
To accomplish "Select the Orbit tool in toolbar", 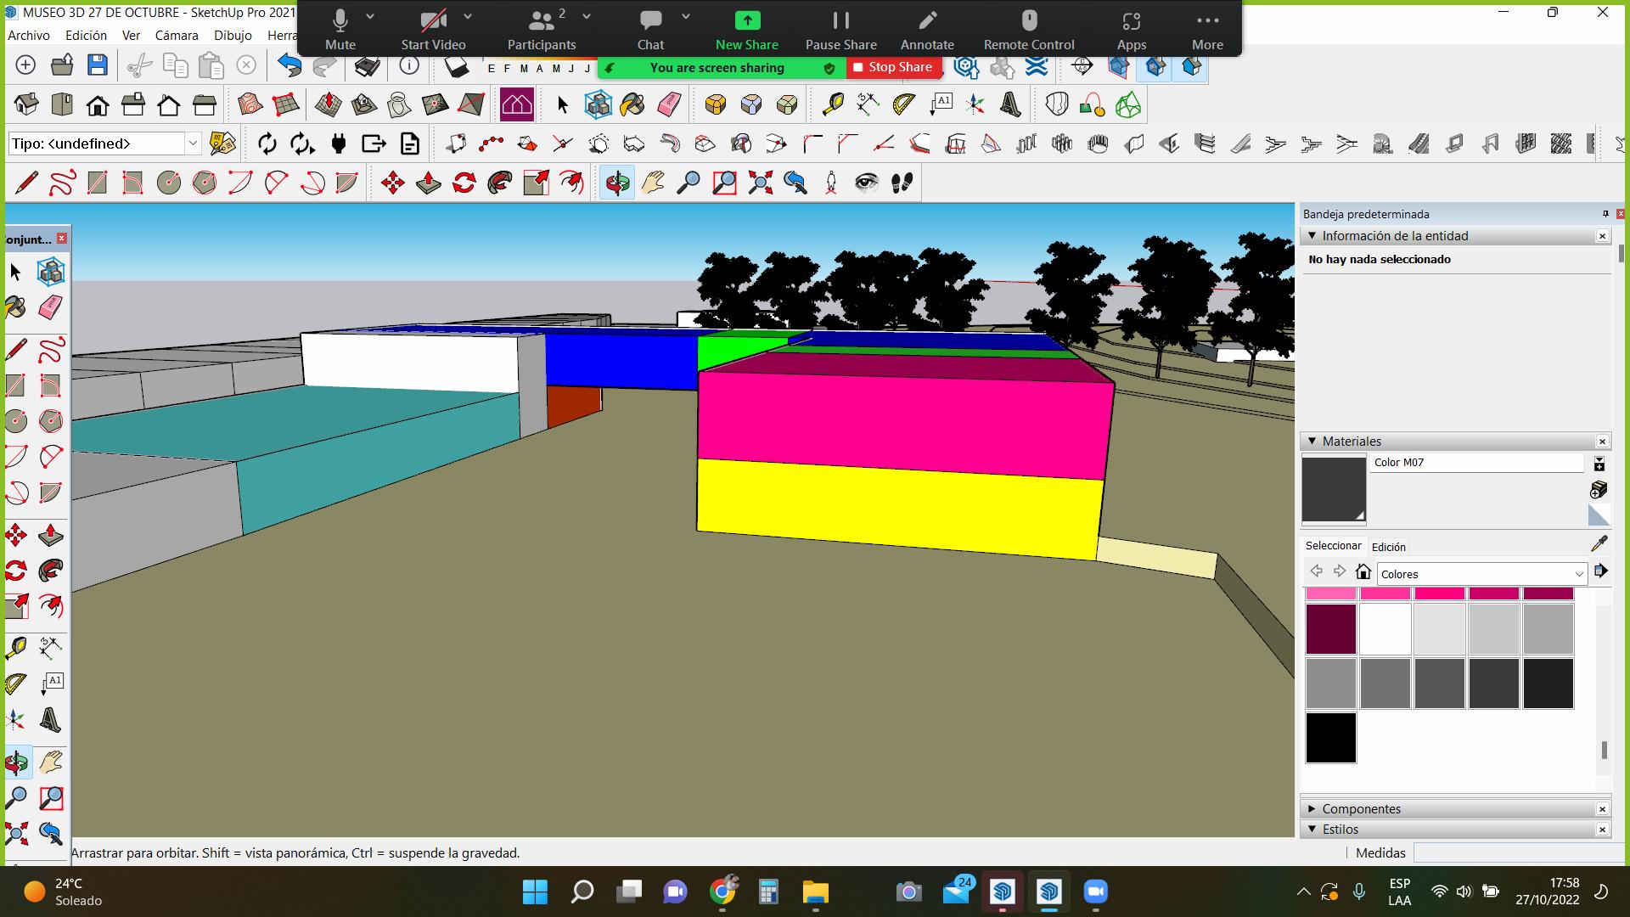I will 617,183.
